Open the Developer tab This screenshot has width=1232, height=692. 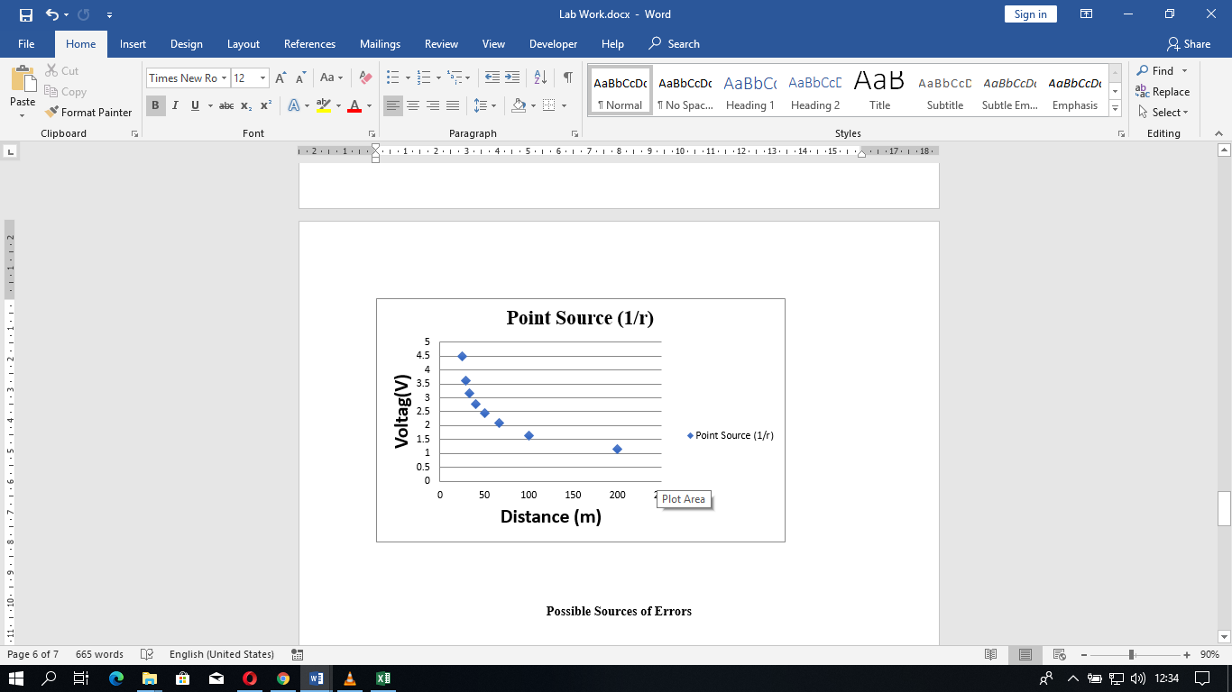point(553,43)
